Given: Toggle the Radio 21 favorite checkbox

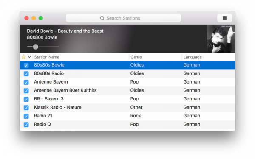Looking at the screenshot, I should [x=26, y=116].
